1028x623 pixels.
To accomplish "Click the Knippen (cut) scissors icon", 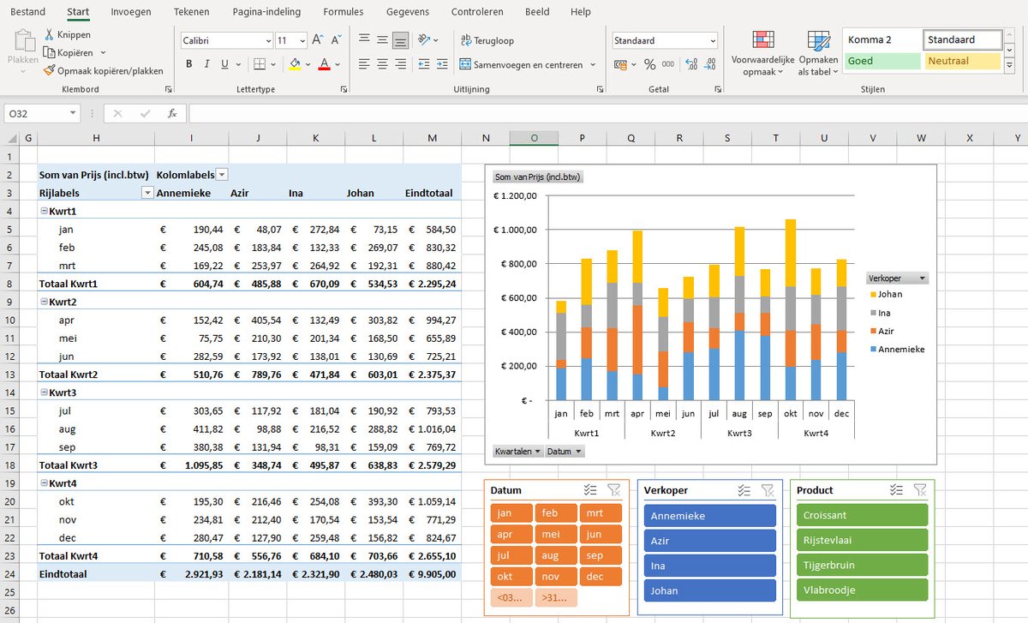I will click(x=49, y=34).
